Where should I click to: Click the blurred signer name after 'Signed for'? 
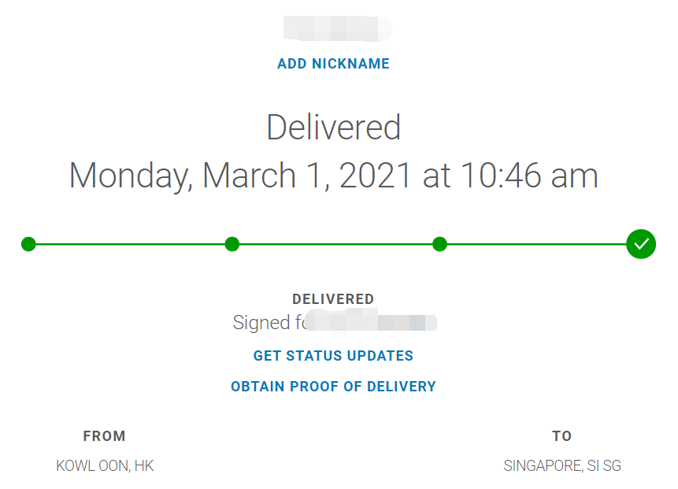click(x=372, y=322)
